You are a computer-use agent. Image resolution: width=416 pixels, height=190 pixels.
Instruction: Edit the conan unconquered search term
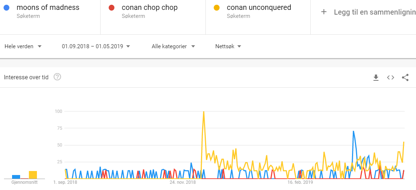point(259,7)
